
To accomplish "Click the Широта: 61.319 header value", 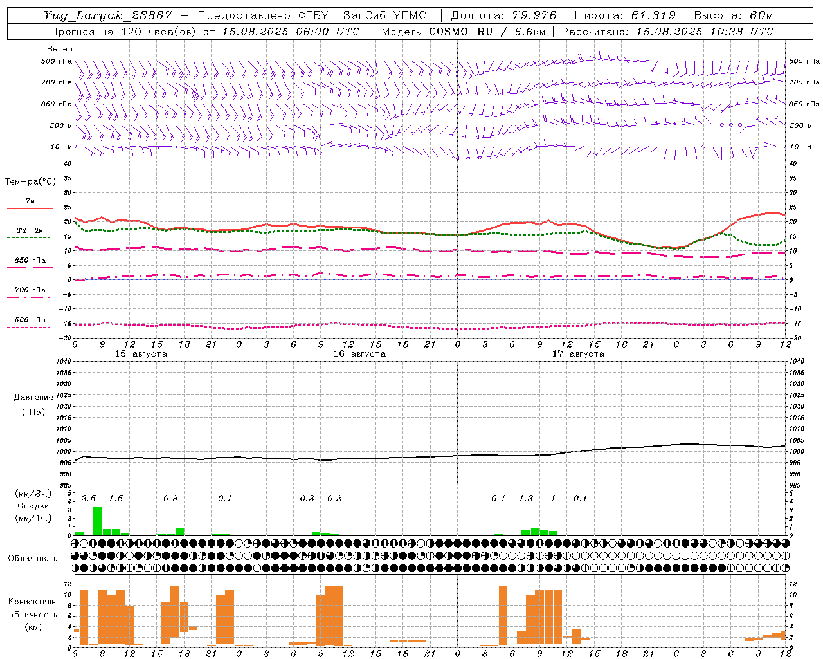I will pyautogui.click(x=625, y=15).
